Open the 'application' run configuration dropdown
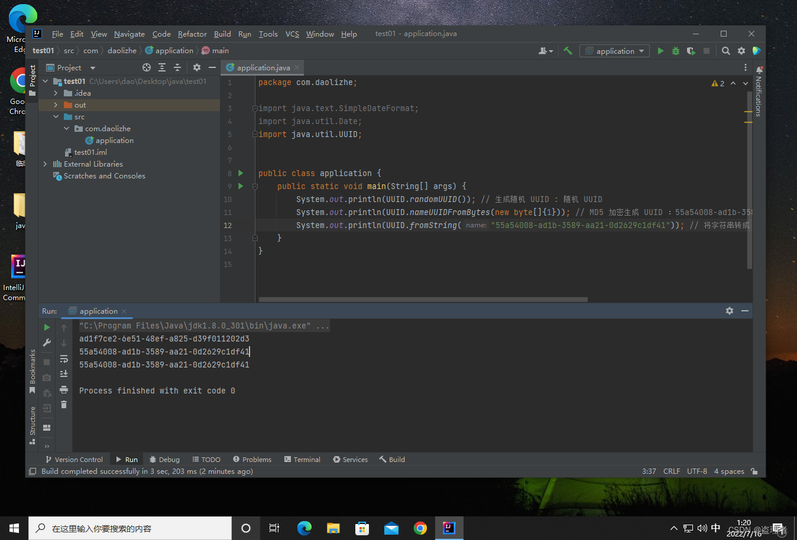This screenshot has height=540, width=797. 614,51
